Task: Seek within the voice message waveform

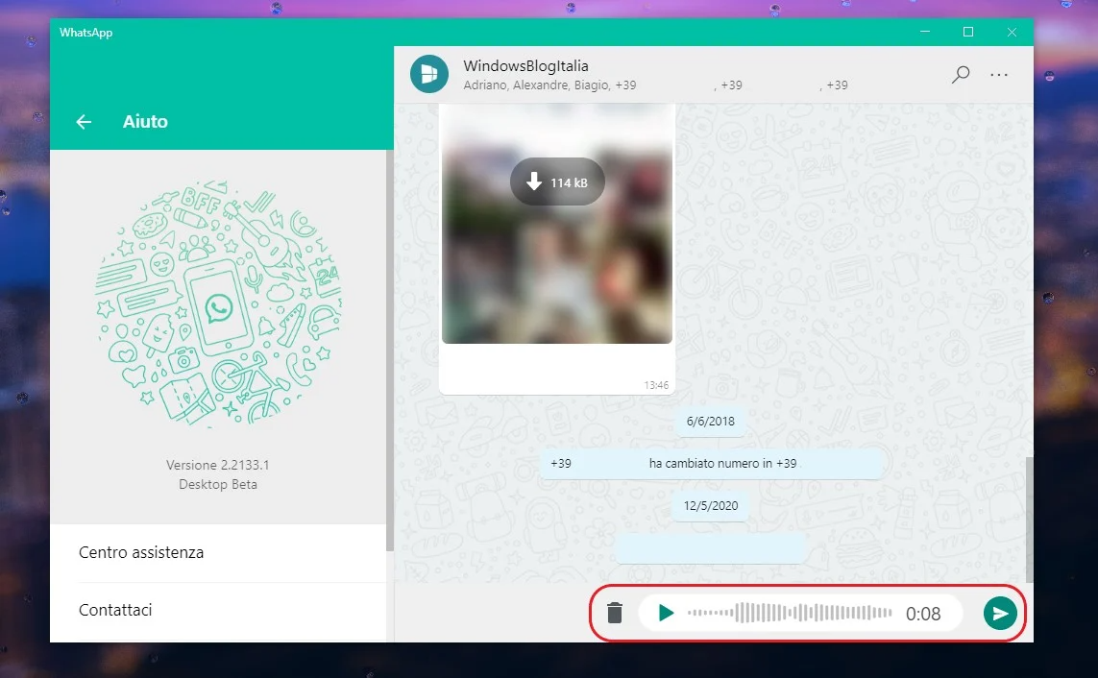Action: pos(788,612)
